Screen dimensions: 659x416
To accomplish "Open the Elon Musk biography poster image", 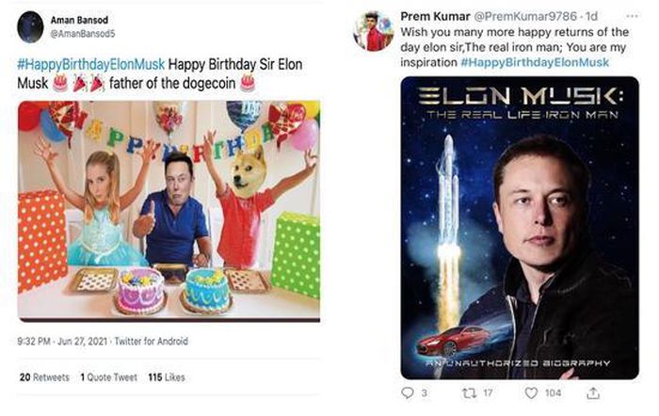I will point(519,227).
